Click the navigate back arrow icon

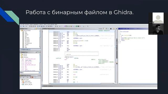click(23, 26)
